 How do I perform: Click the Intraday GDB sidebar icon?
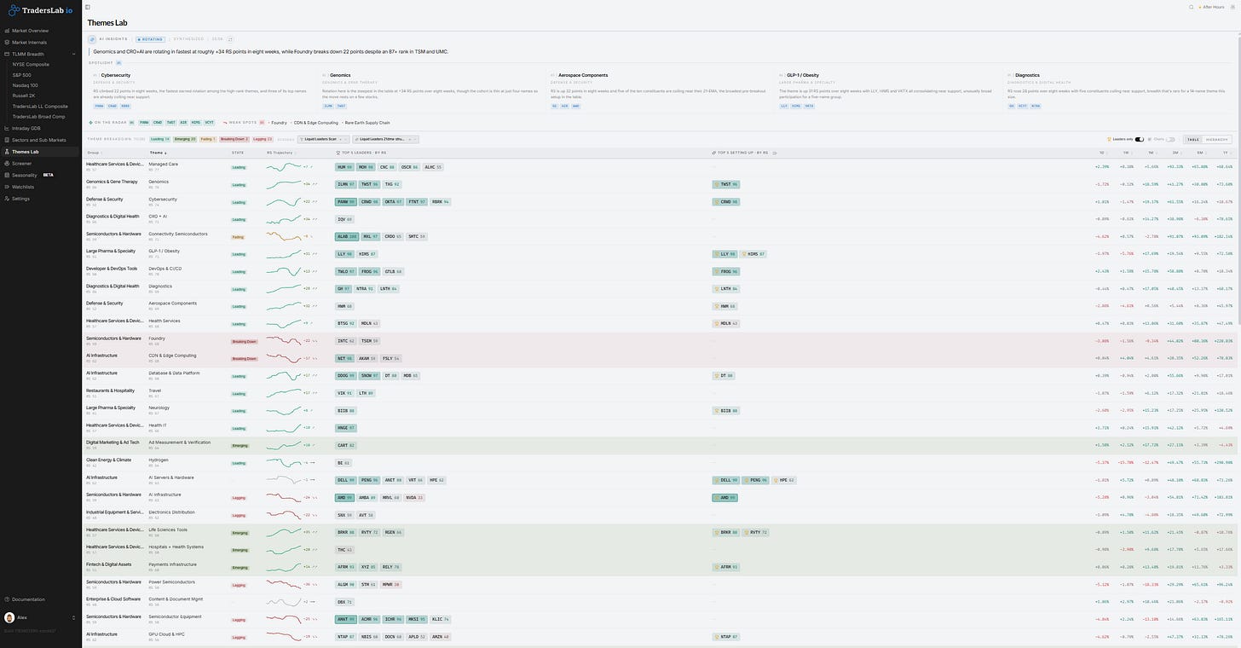click(7, 128)
